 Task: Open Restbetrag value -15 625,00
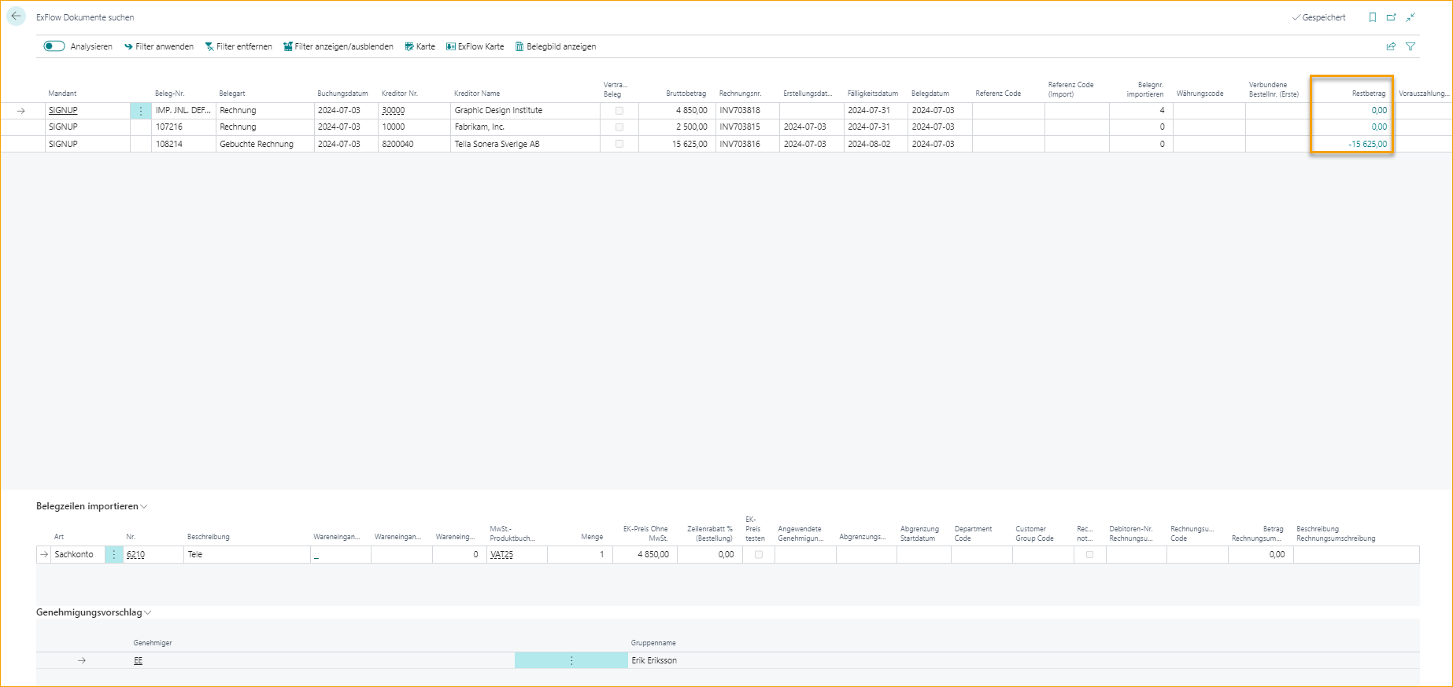click(x=1367, y=145)
